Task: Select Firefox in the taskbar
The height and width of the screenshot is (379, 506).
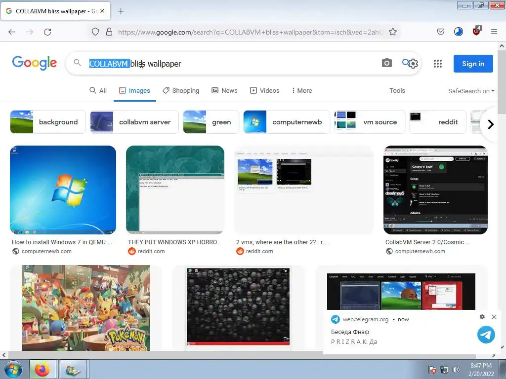Action: tap(42, 369)
